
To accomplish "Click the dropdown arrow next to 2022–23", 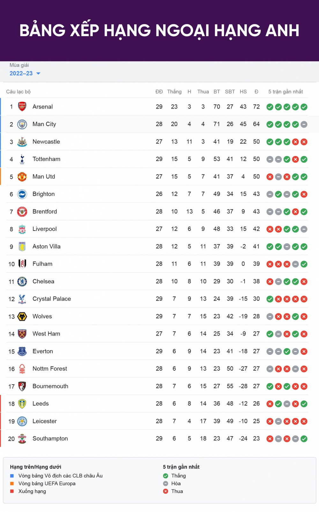I will click(38, 73).
